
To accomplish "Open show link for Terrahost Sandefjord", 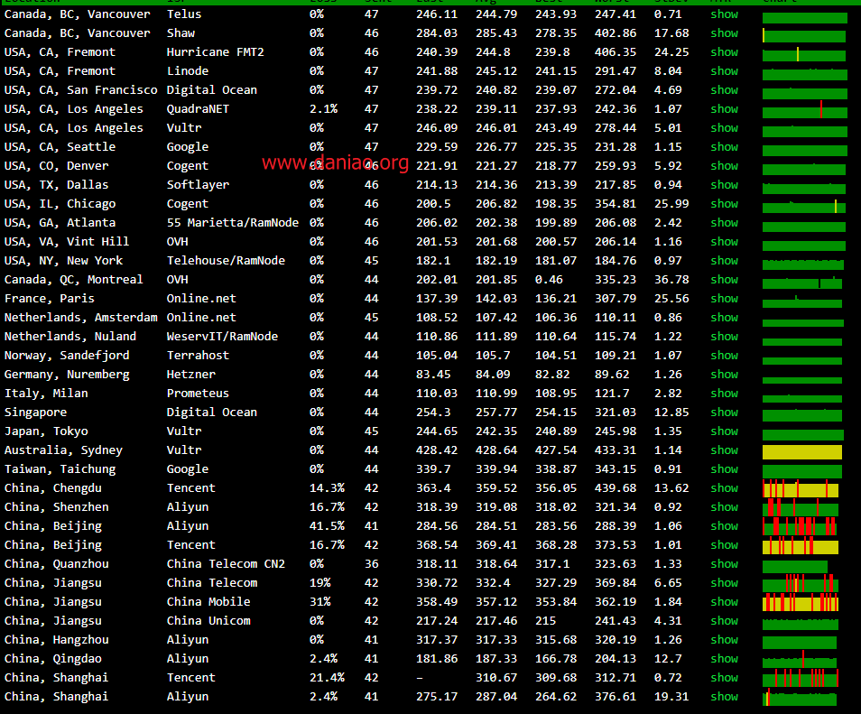I will pos(725,356).
